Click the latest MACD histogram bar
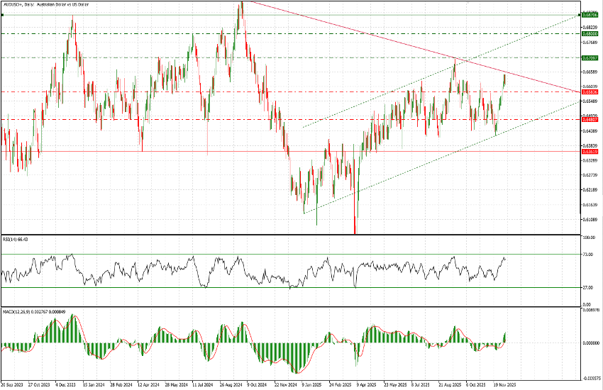 [506, 338]
